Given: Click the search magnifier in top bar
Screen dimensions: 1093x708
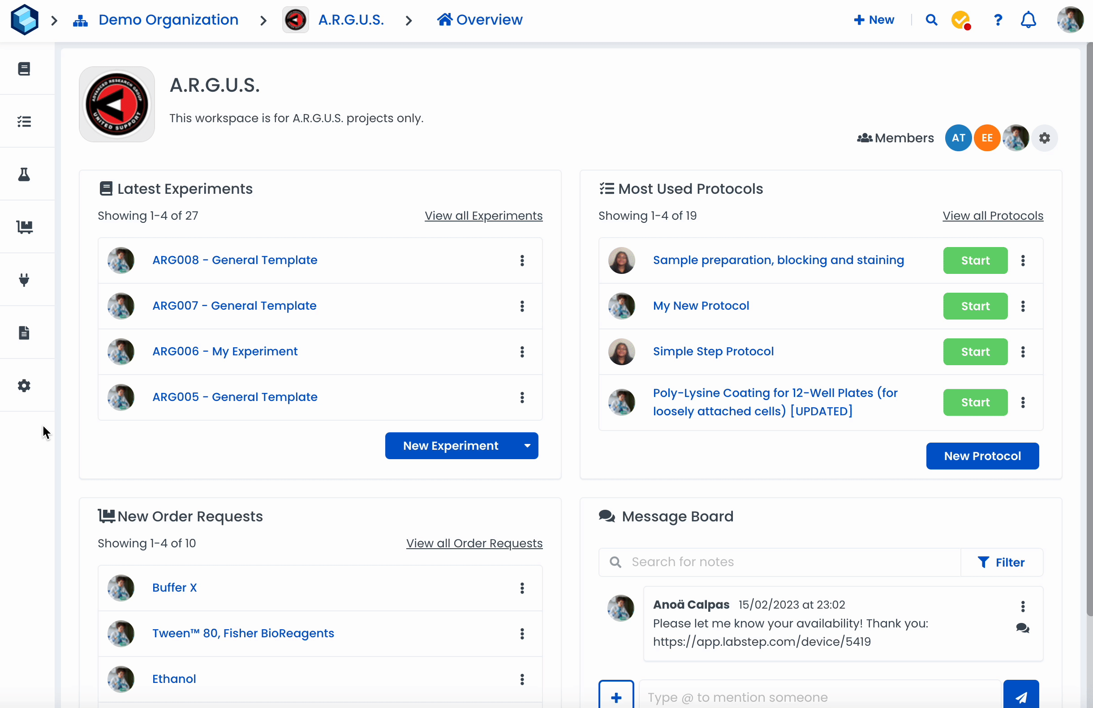Looking at the screenshot, I should point(931,20).
